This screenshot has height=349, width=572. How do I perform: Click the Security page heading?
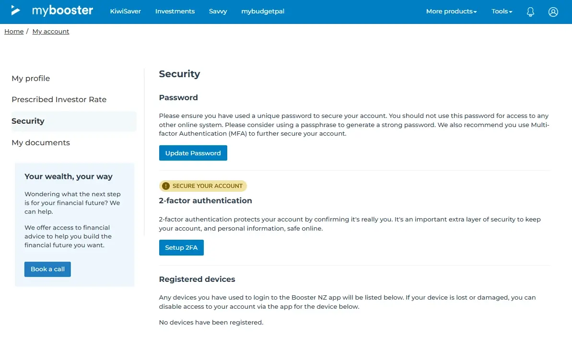coord(179,74)
